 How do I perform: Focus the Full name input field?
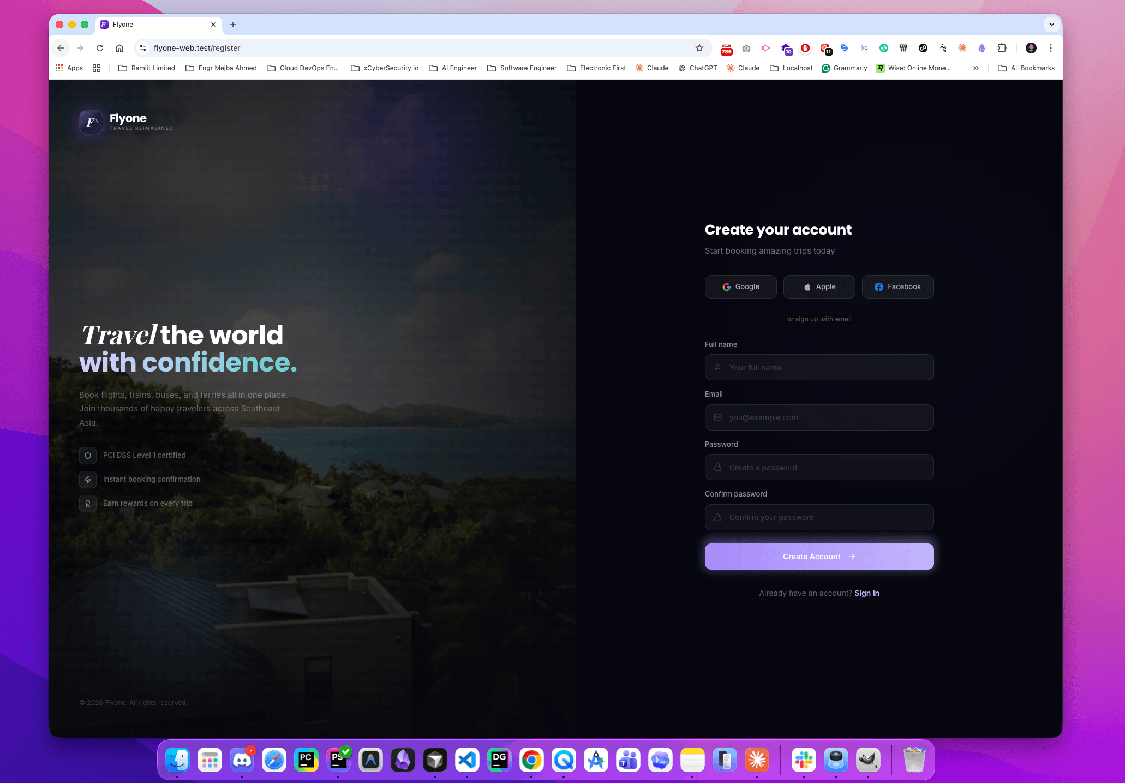pyautogui.click(x=819, y=368)
